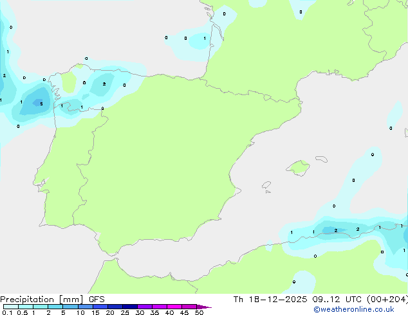
Task: Select the 2–5 mm legend color swatch
Action: point(55,307)
